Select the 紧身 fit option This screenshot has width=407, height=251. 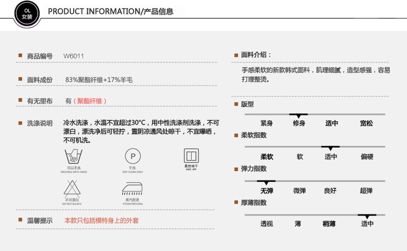click(x=266, y=123)
